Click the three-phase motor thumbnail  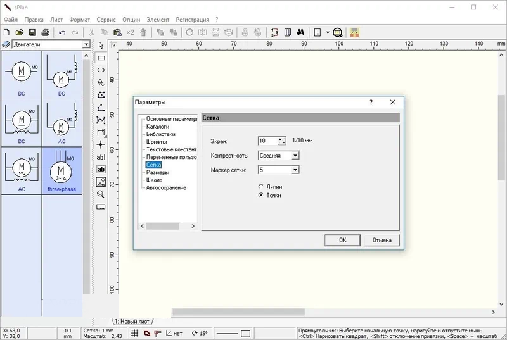[62, 171]
